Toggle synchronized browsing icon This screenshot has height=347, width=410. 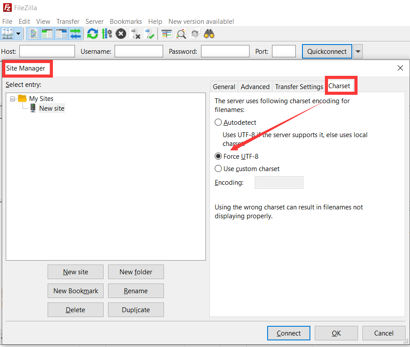click(195, 34)
